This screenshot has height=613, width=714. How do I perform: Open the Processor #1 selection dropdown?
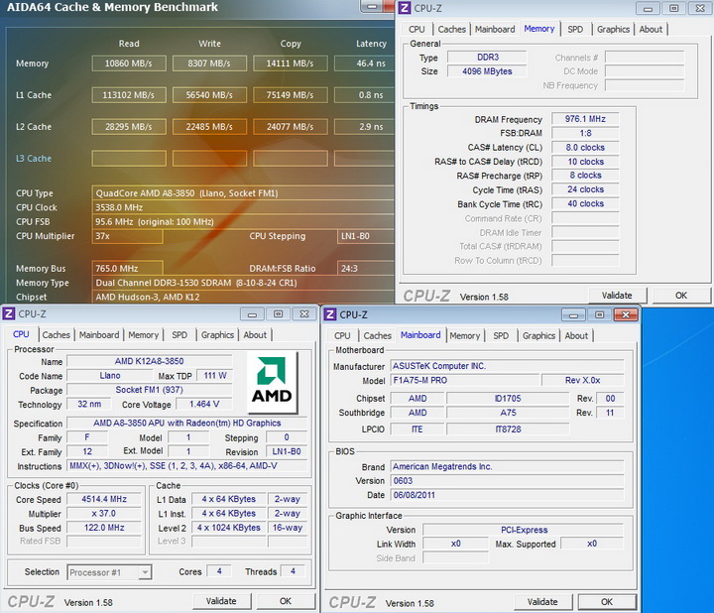(x=109, y=572)
